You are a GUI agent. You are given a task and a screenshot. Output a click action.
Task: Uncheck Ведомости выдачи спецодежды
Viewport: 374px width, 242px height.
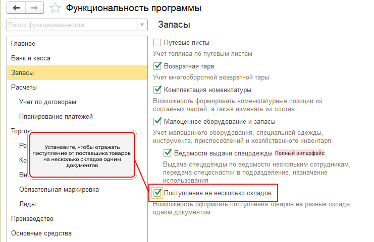168,153
